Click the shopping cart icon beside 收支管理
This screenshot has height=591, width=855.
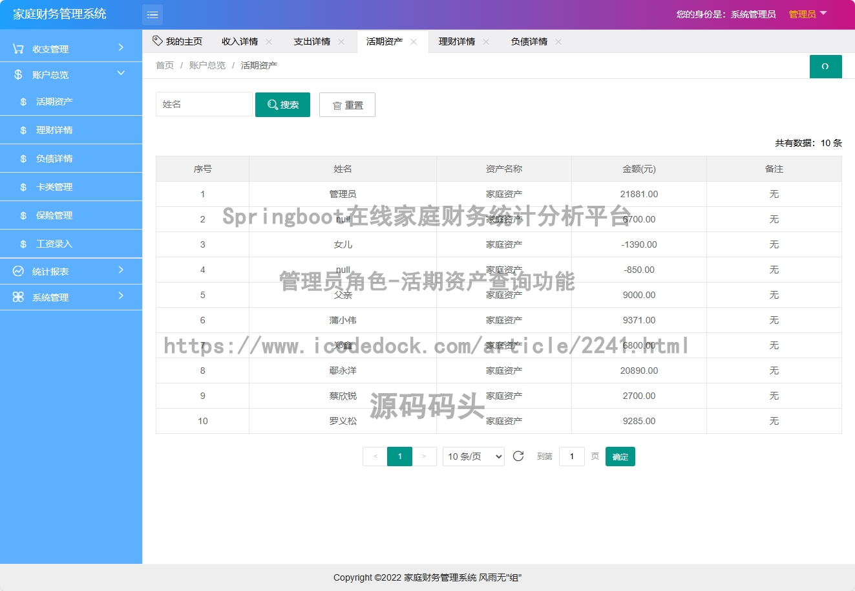18,48
